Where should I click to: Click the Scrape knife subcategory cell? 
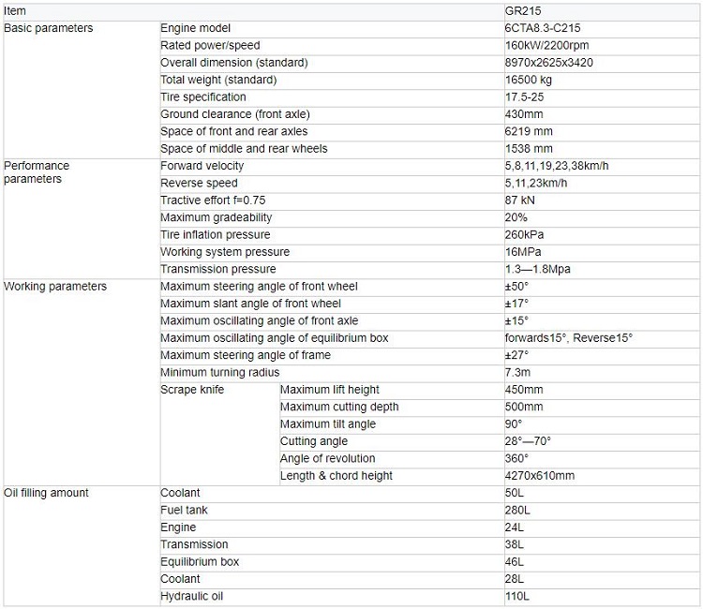219,434
